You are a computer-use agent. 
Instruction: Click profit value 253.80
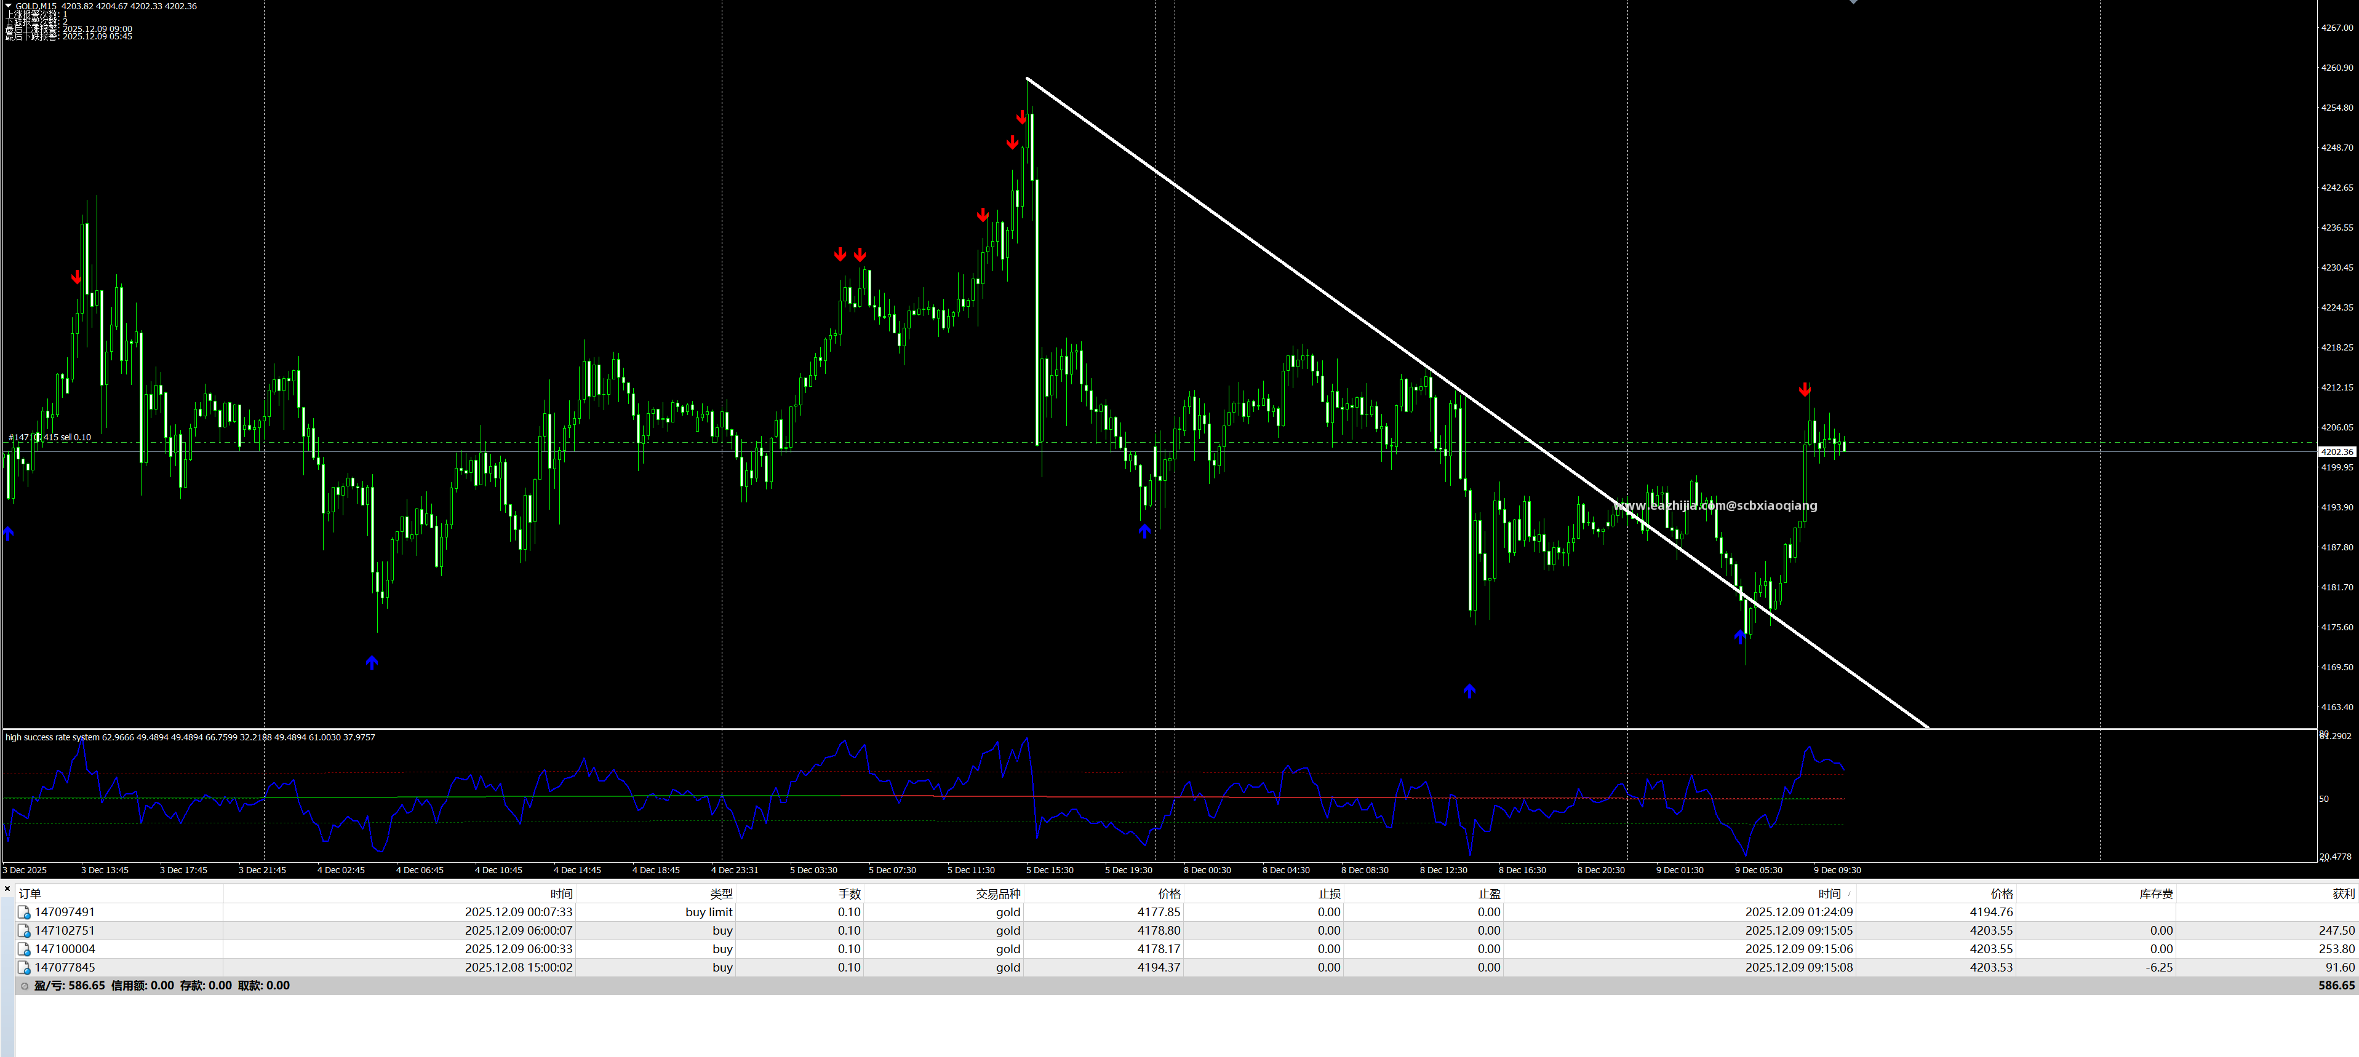coord(2336,949)
